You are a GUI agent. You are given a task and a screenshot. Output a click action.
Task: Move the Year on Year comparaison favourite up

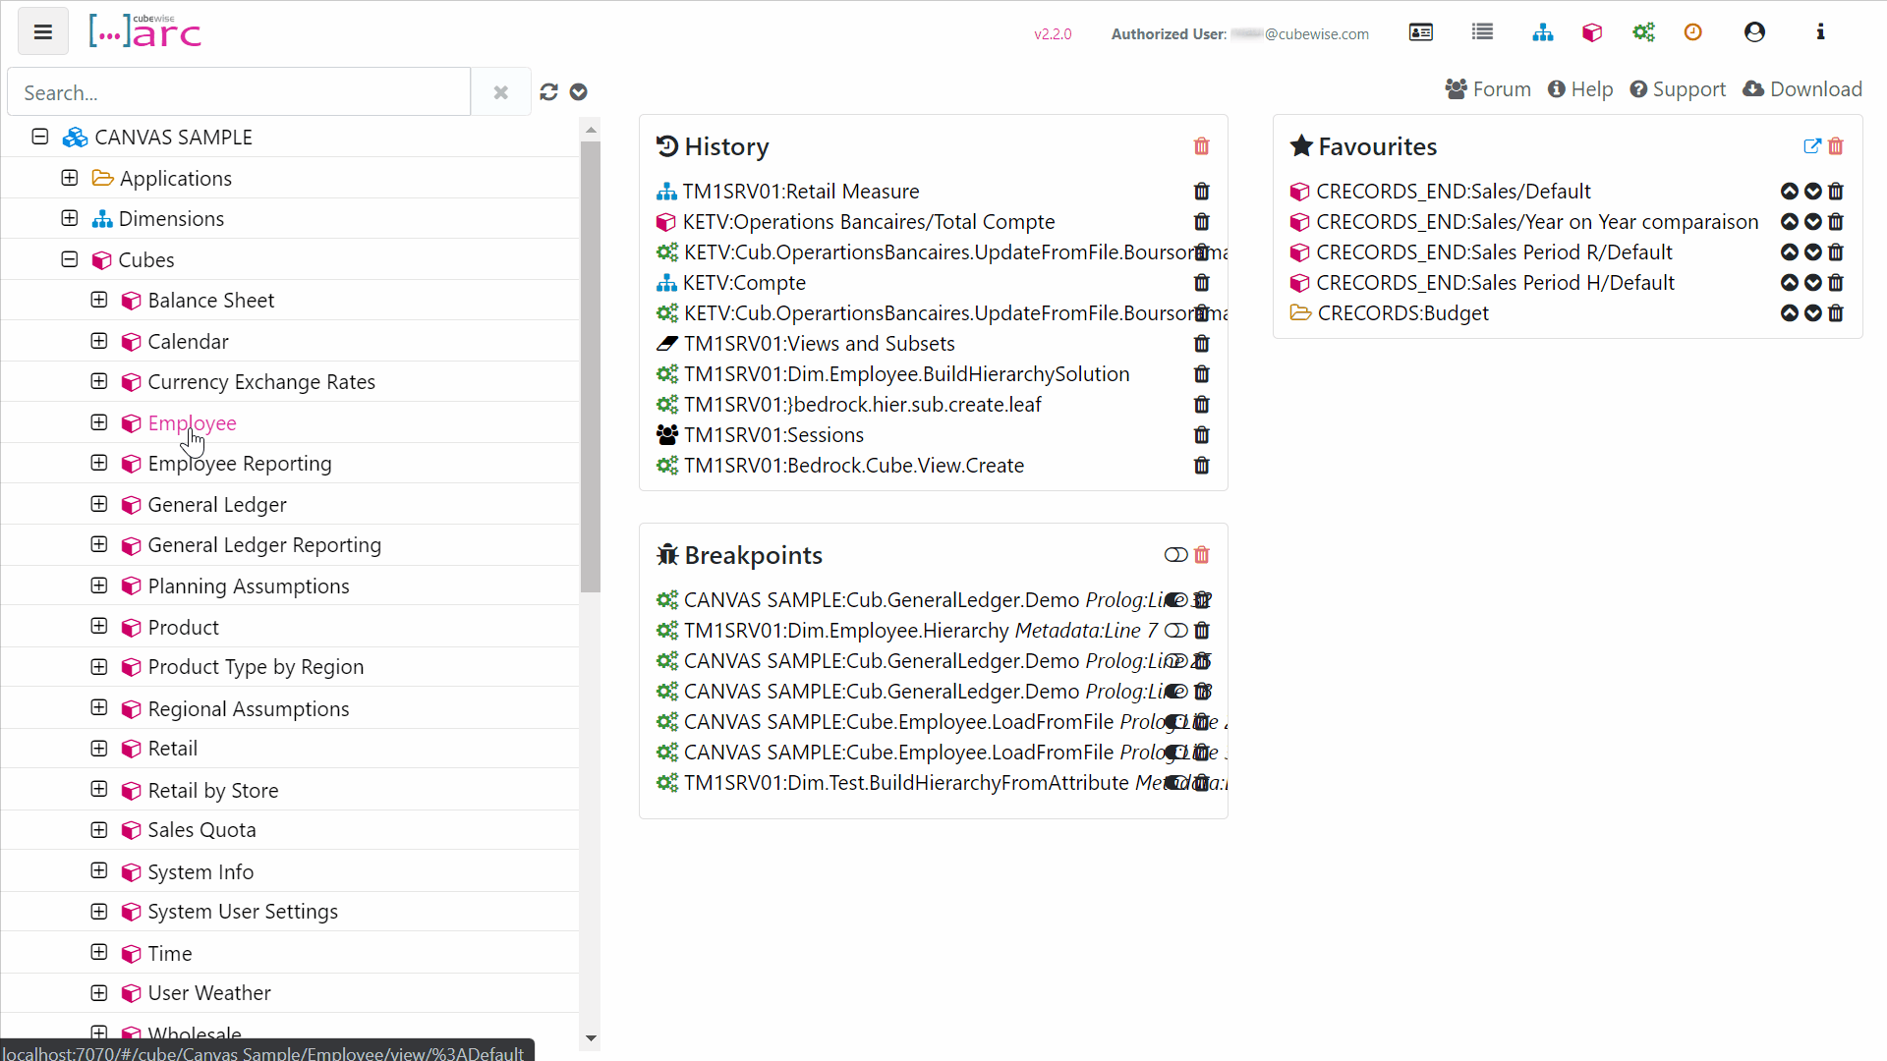tap(1790, 222)
